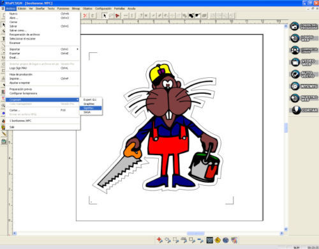Click the red scissors toolbar icon
Image resolution: width=319 pixels, height=249 pixels.
coord(117,15)
